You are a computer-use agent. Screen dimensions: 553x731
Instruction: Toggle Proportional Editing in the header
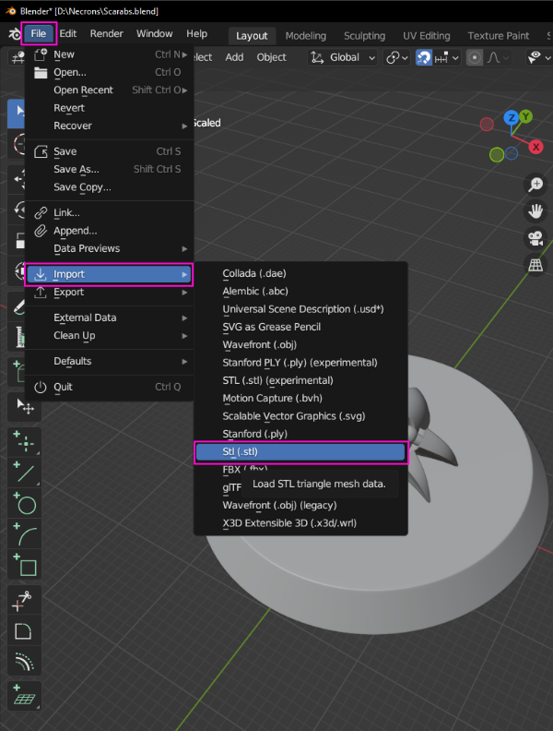pos(475,57)
